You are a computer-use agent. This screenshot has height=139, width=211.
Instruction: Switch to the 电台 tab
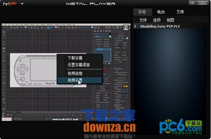[161, 12]
